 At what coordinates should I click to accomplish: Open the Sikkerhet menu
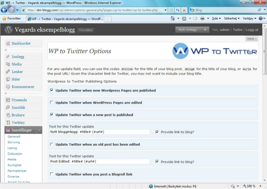pos(232,18)
